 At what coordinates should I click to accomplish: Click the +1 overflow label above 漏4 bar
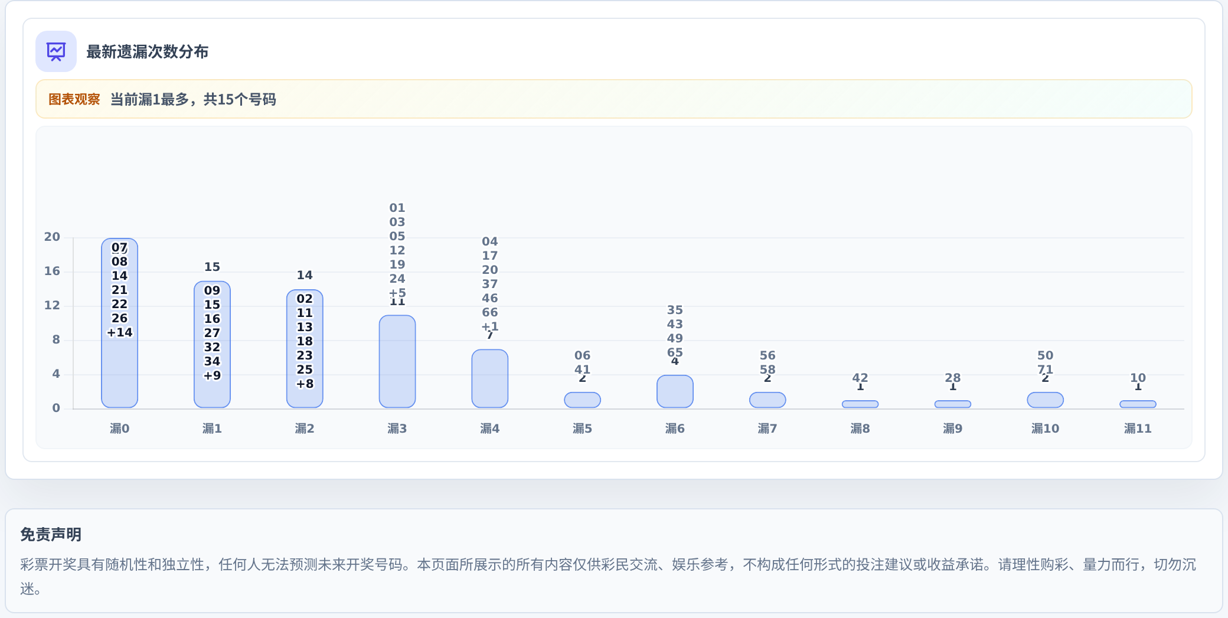pos(490,326)
